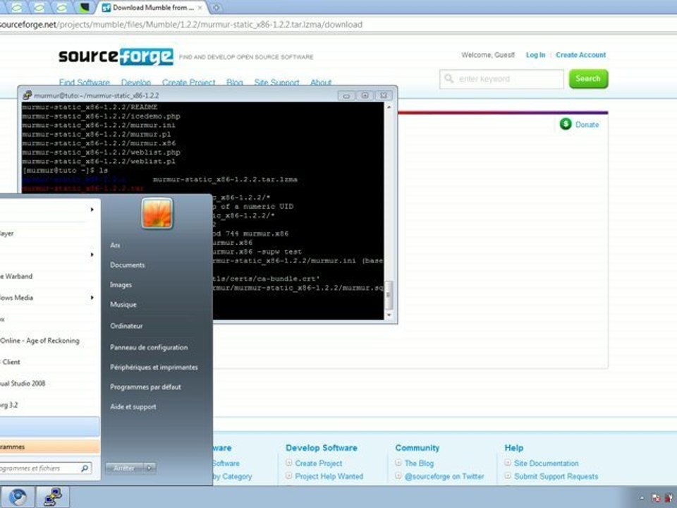This screenshot has width=677, height=508.
Task: Show hidden tray icons arrow
Action: [x=642, y=498]
